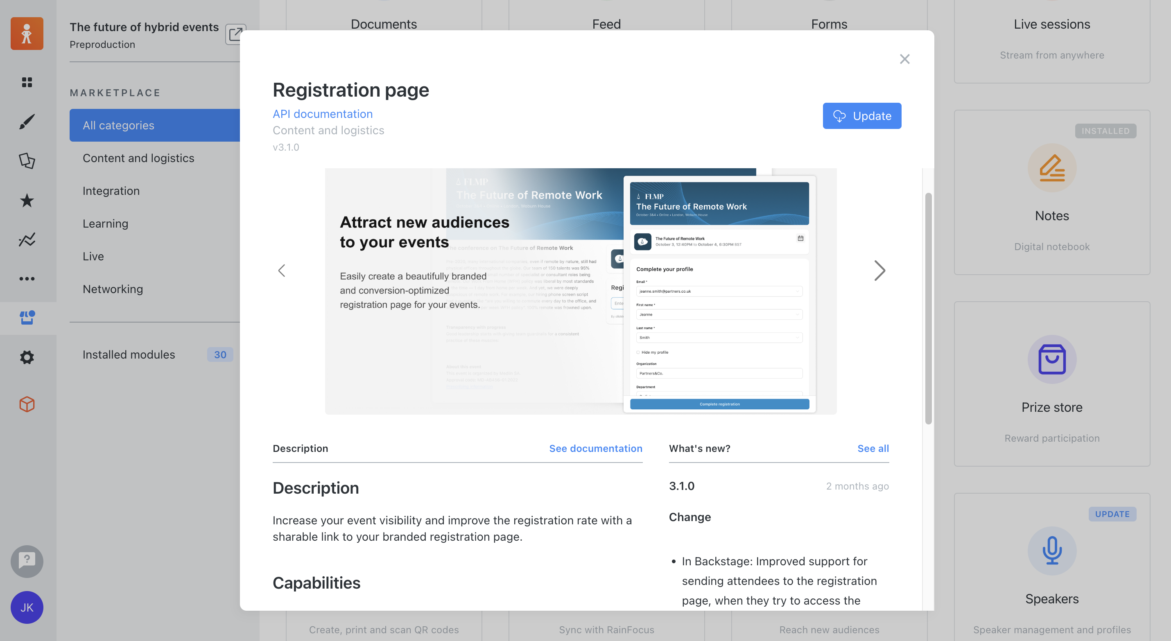
Task: Click the ellipsis (more) icon in sidebar
Action: point(27,278)
